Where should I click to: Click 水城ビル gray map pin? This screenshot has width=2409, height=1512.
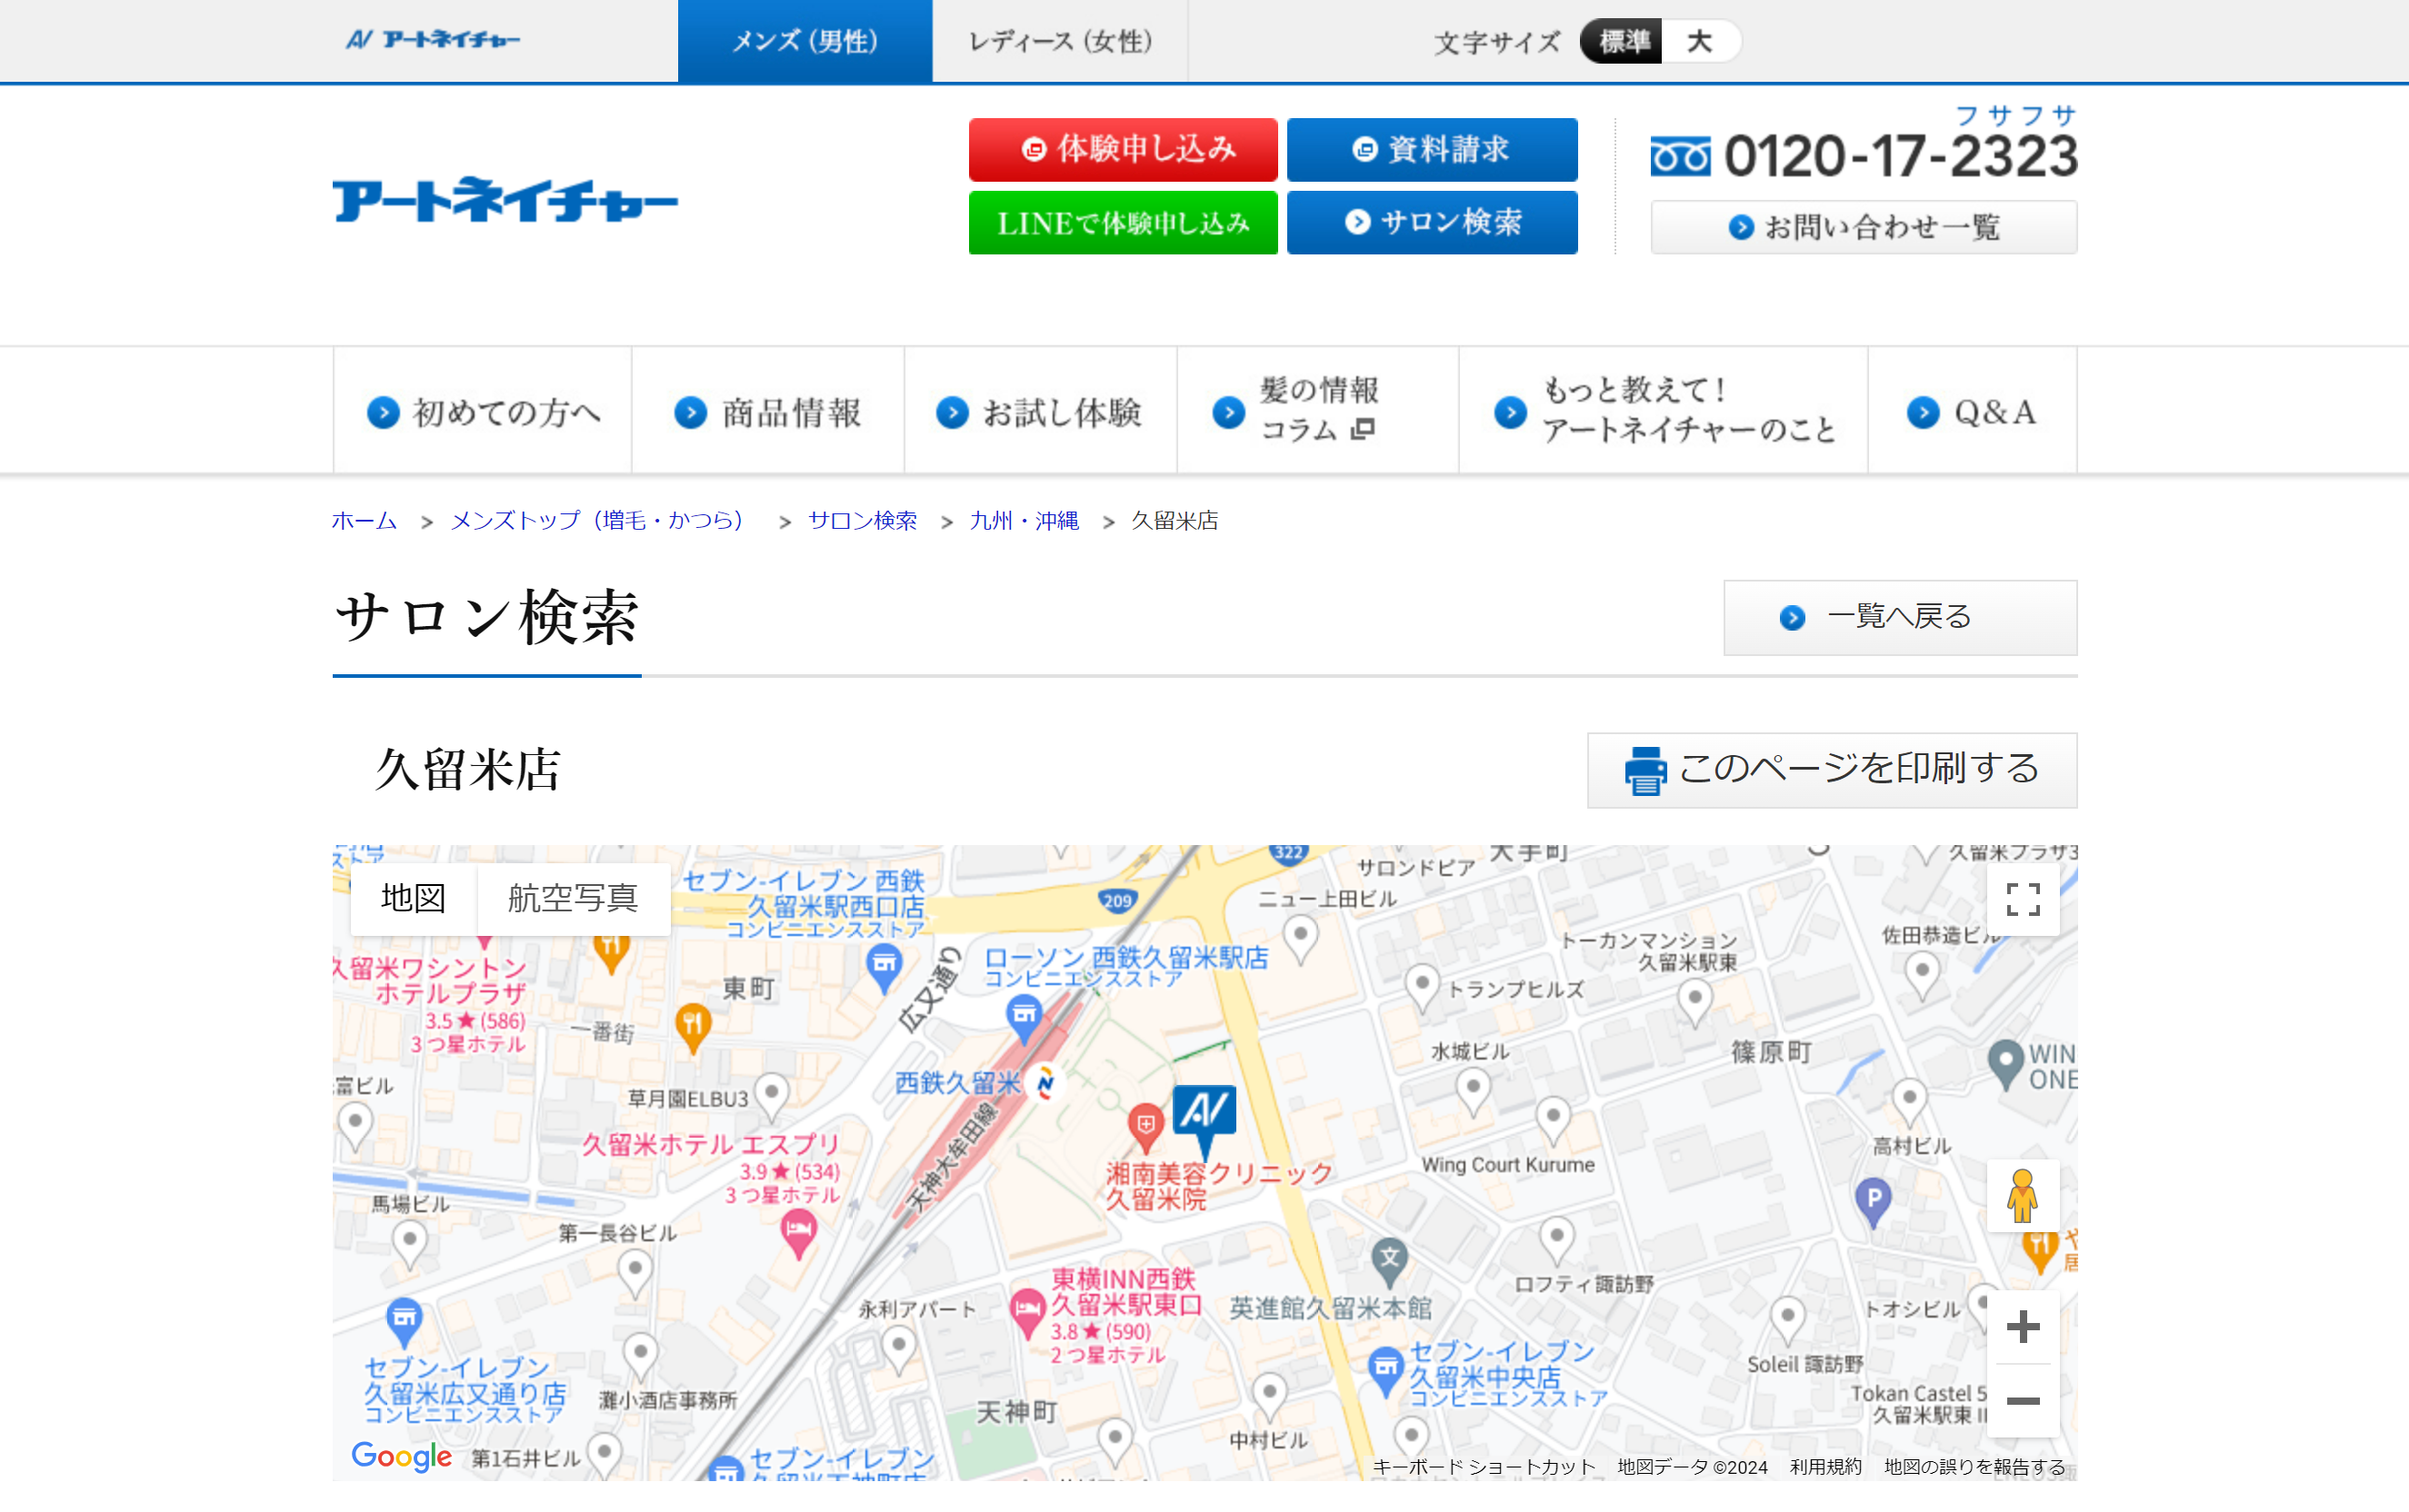pos(1473,1091)
